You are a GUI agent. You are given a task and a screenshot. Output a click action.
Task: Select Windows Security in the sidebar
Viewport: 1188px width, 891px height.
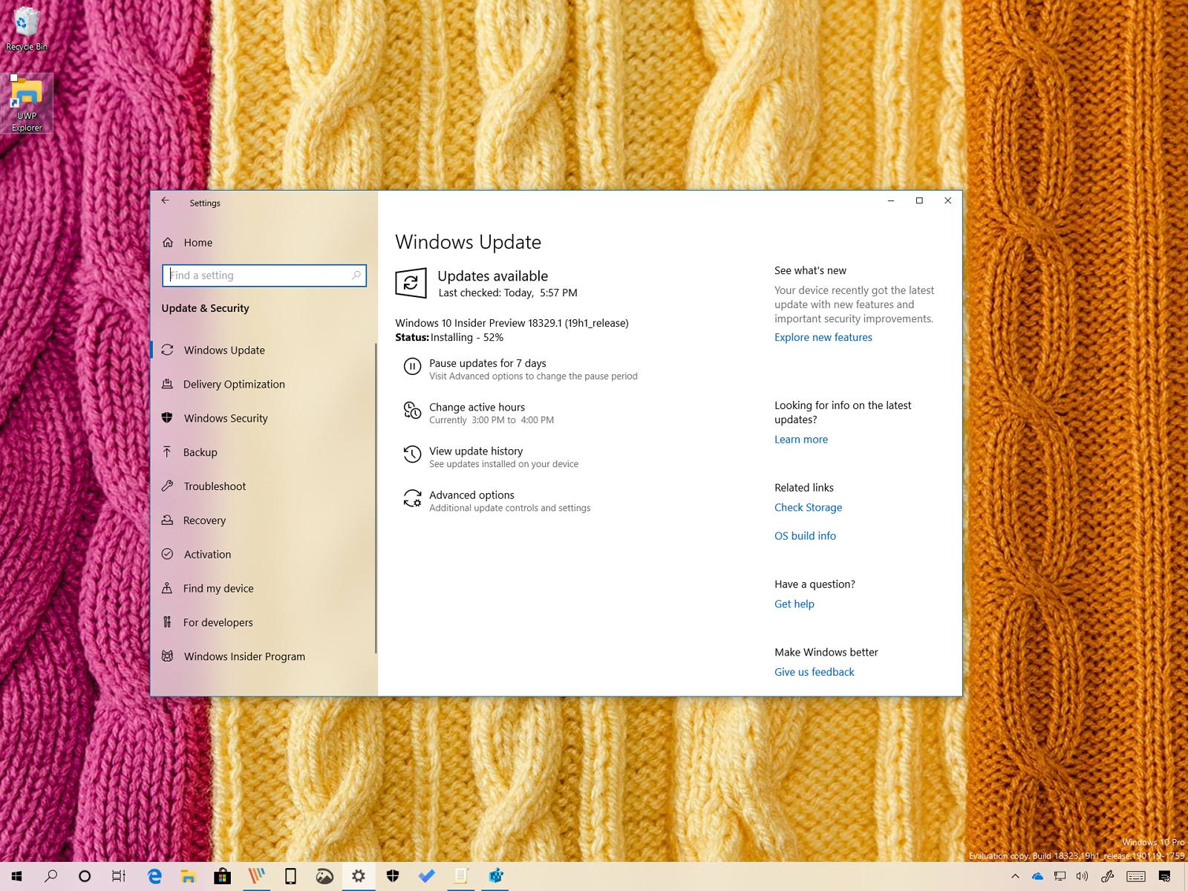point(226,418)
